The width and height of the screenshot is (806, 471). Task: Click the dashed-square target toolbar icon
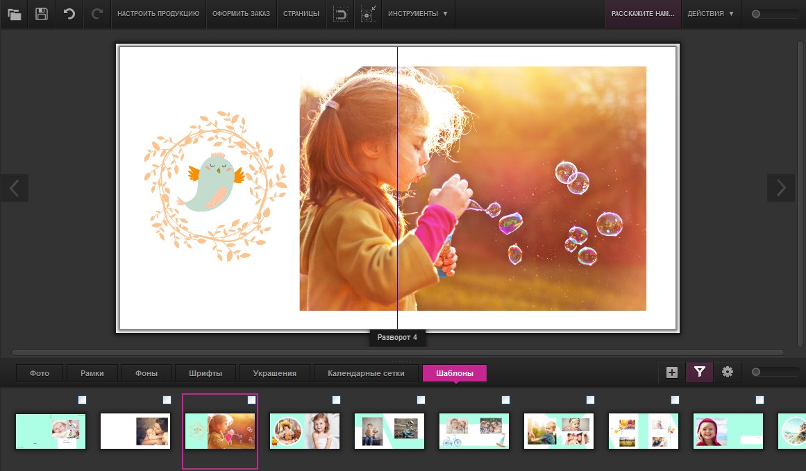tap(368, 14)
